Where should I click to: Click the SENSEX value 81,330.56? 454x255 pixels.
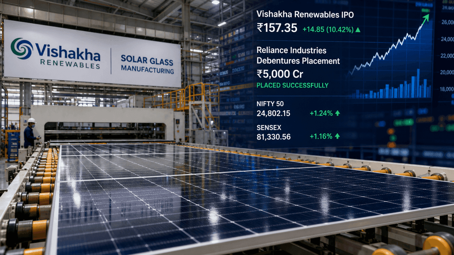274,136
